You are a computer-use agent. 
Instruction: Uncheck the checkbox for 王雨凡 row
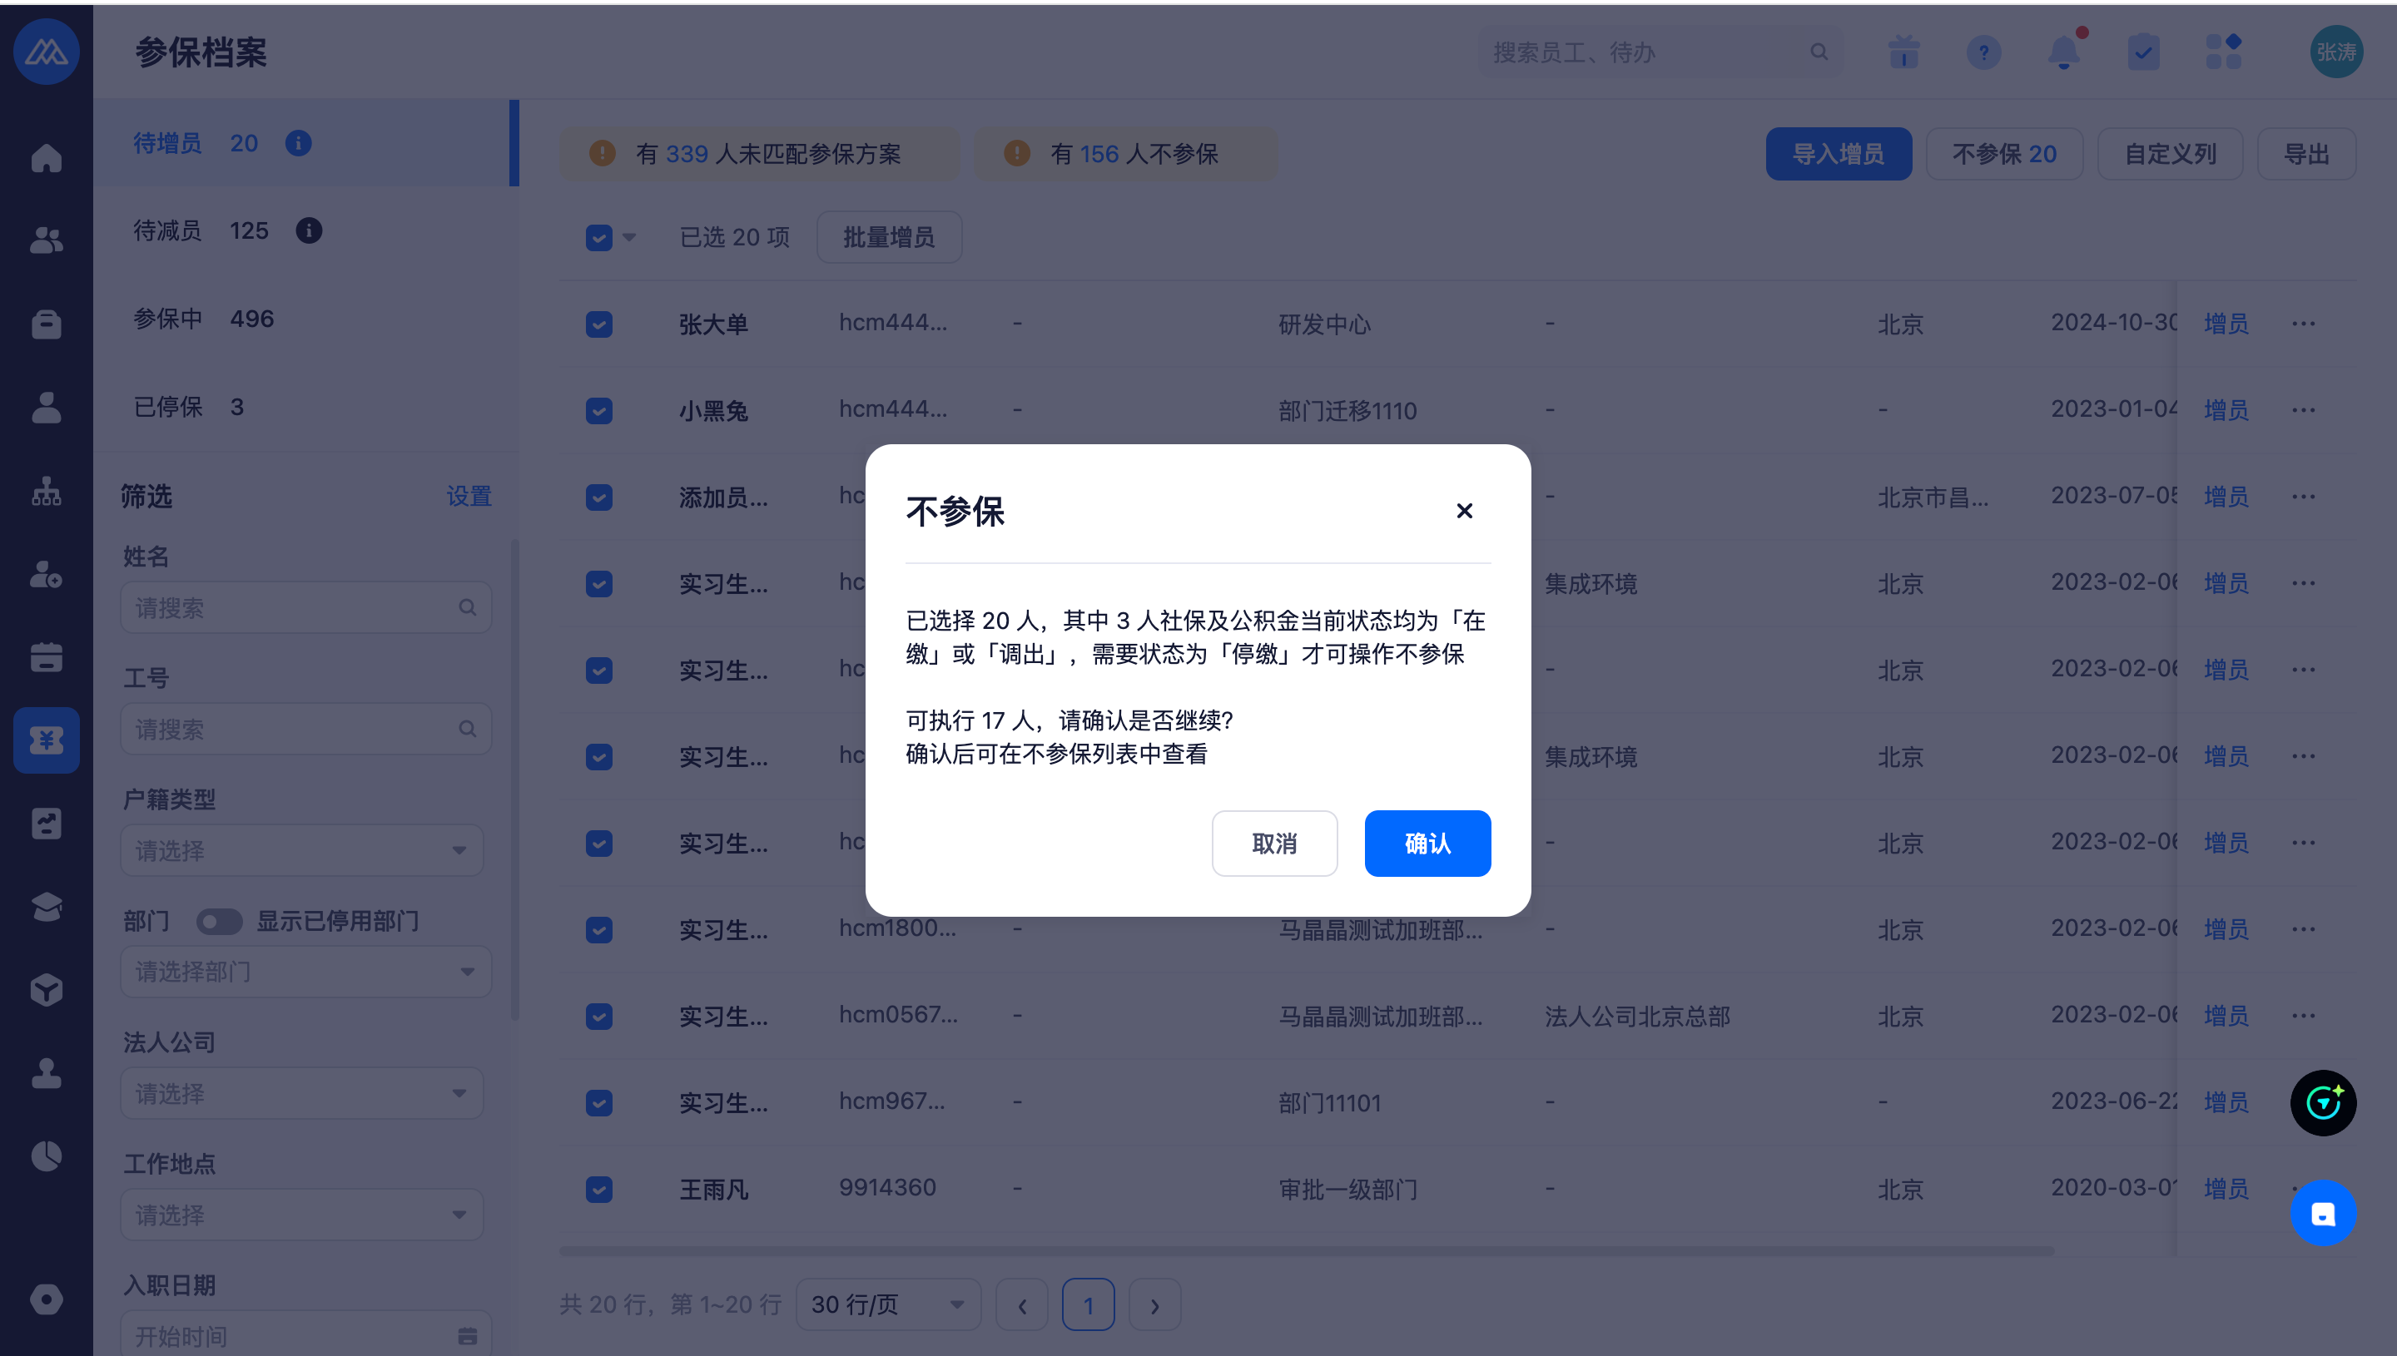(x=599, y=1190)
